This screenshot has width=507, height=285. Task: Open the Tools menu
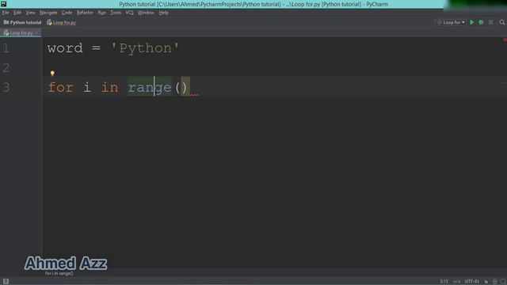[116, 13]
